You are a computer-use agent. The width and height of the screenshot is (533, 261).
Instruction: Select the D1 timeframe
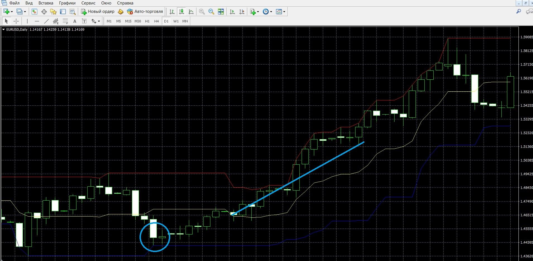click(166, 21)
